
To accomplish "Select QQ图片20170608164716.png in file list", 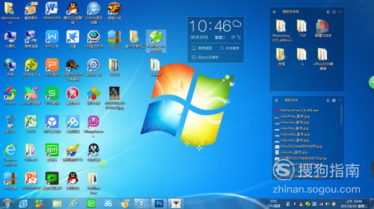I will coord(300,158).
